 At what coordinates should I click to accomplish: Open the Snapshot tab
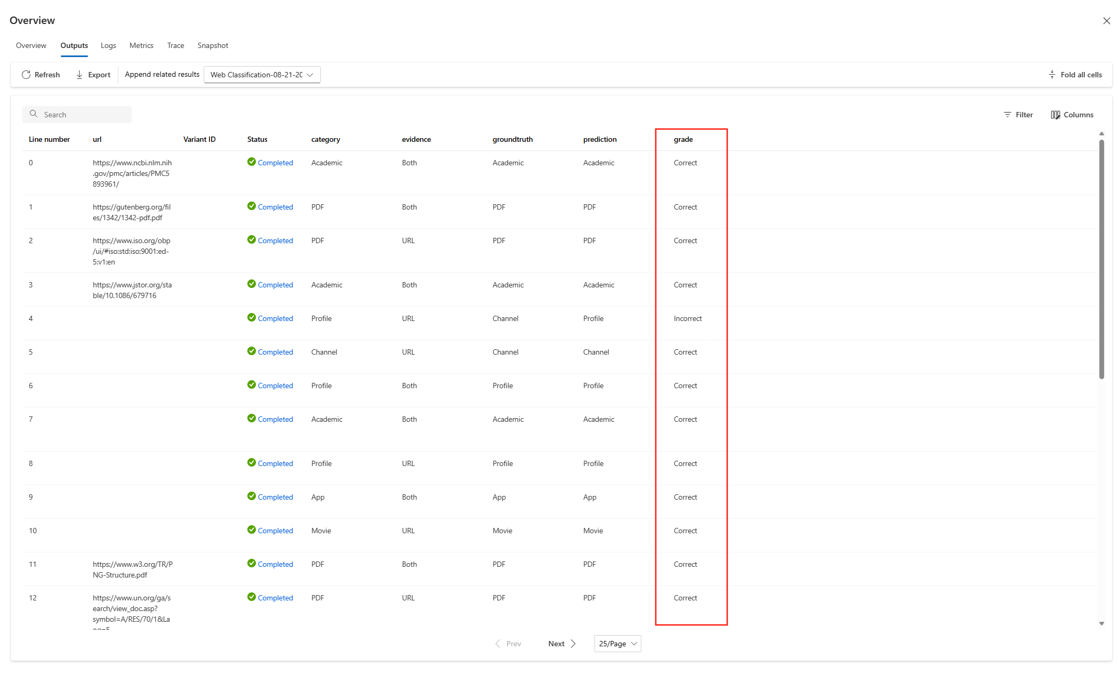click(x=213, y=45)
